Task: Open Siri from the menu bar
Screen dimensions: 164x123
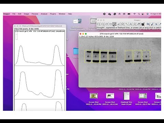Action: pyautogui.click(x=148, y=14)
